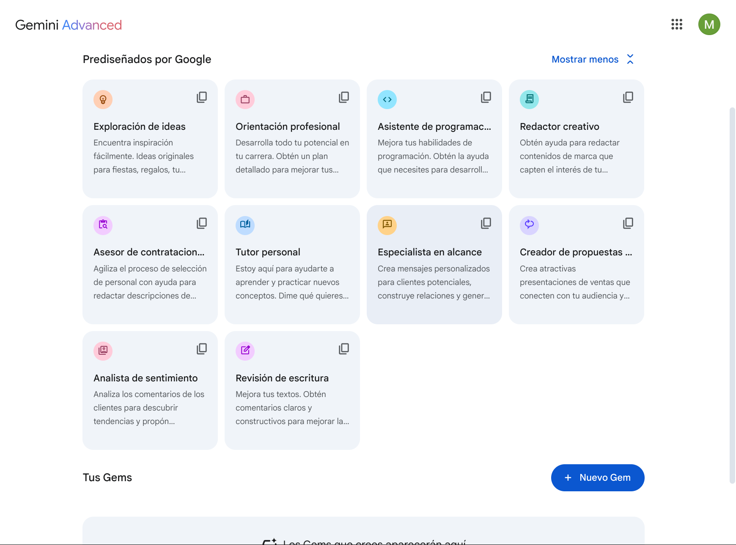Open the Gemini Advanced home logo

69,25
